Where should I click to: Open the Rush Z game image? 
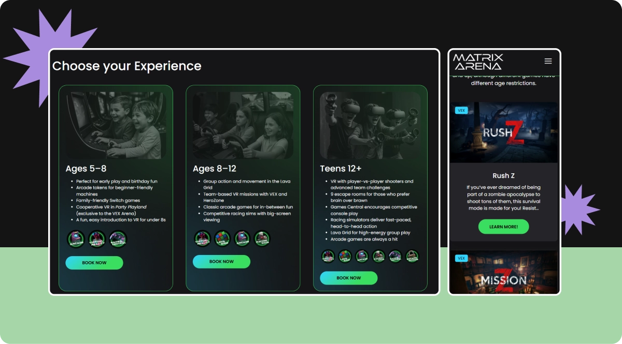(x=504, y=132)
